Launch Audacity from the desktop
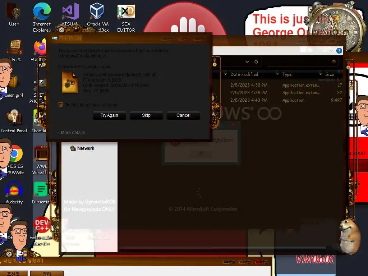The width and height of the screenshot is (368, 276). (x=14, y=193)
